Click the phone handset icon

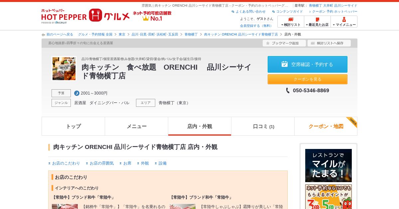pyautogui.click(x=288, y=91)
